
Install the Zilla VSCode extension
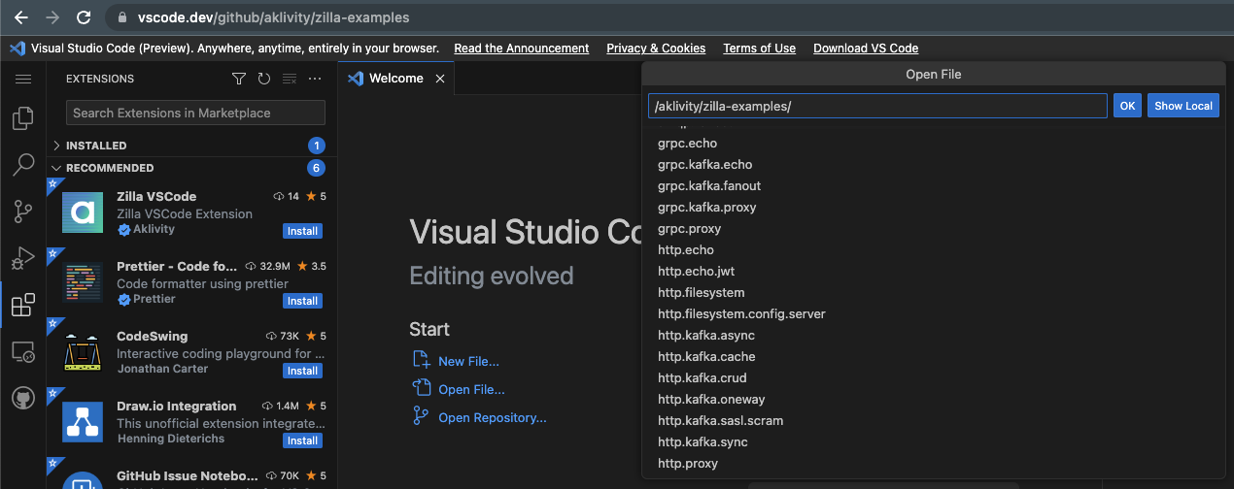click(x=303, y=231)
